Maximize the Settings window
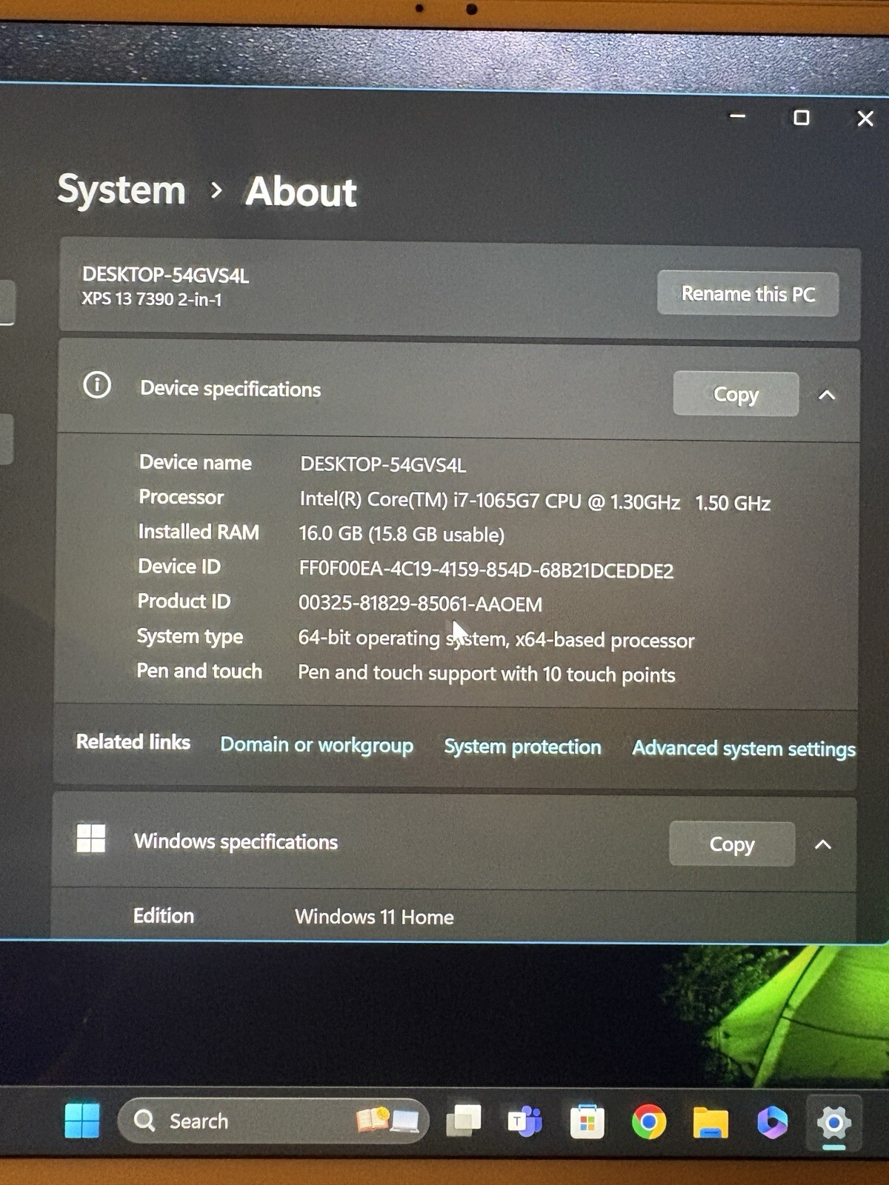 pyautogui.click(x=801, y=118)
